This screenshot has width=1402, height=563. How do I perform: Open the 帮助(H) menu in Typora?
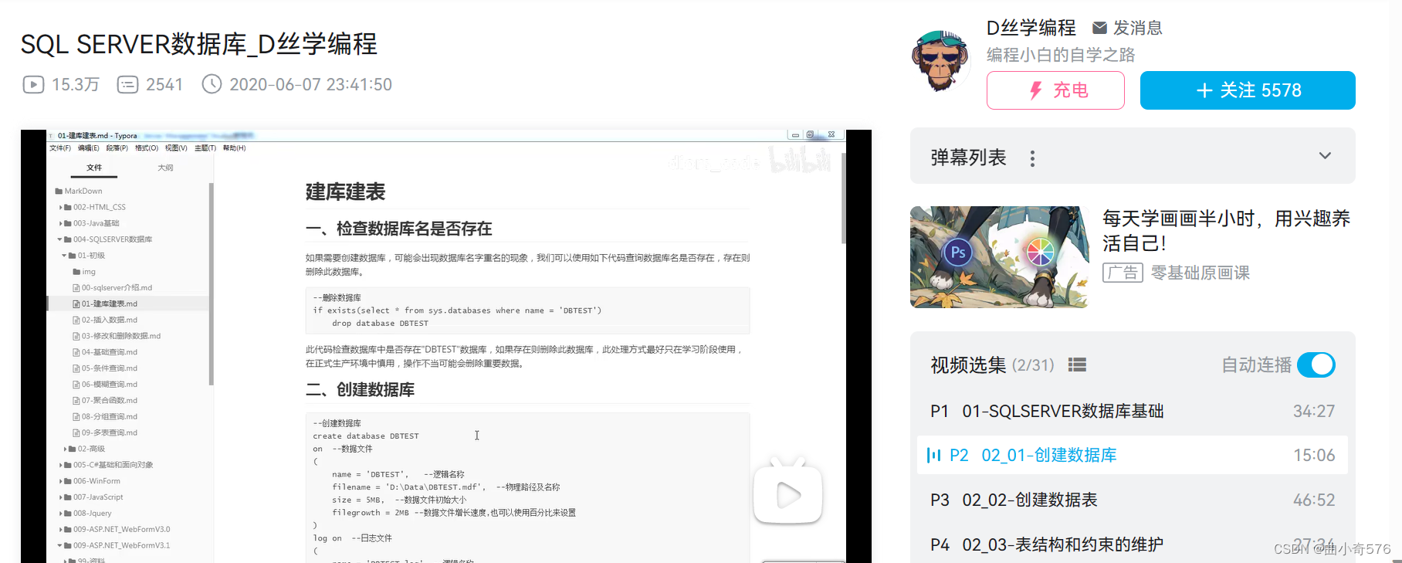tap(235, 148)
